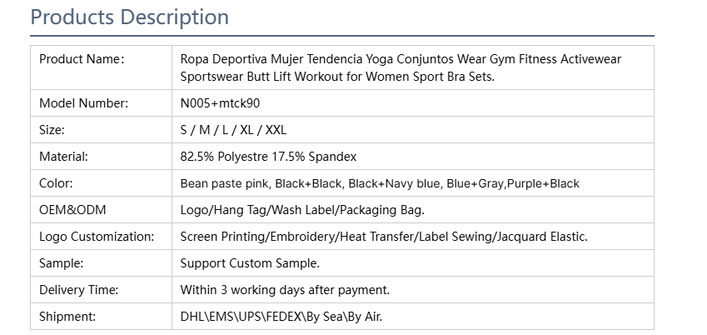Select the Size label cell
Image resolution: width=707 pixels, height=335 pixels.
click(101, 130)
